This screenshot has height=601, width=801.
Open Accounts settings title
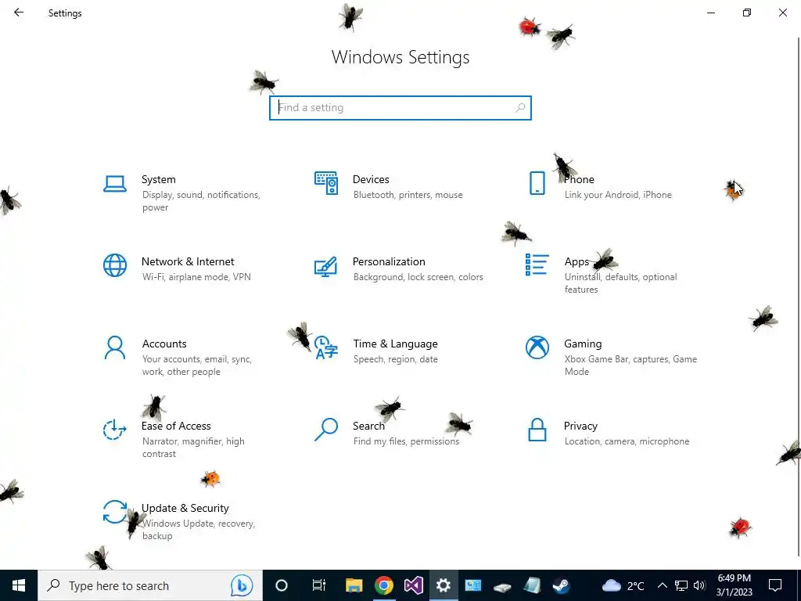[164, 344]
